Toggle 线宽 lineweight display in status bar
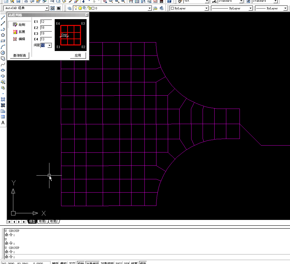The image size is (290, 264). tap(134, 263)
